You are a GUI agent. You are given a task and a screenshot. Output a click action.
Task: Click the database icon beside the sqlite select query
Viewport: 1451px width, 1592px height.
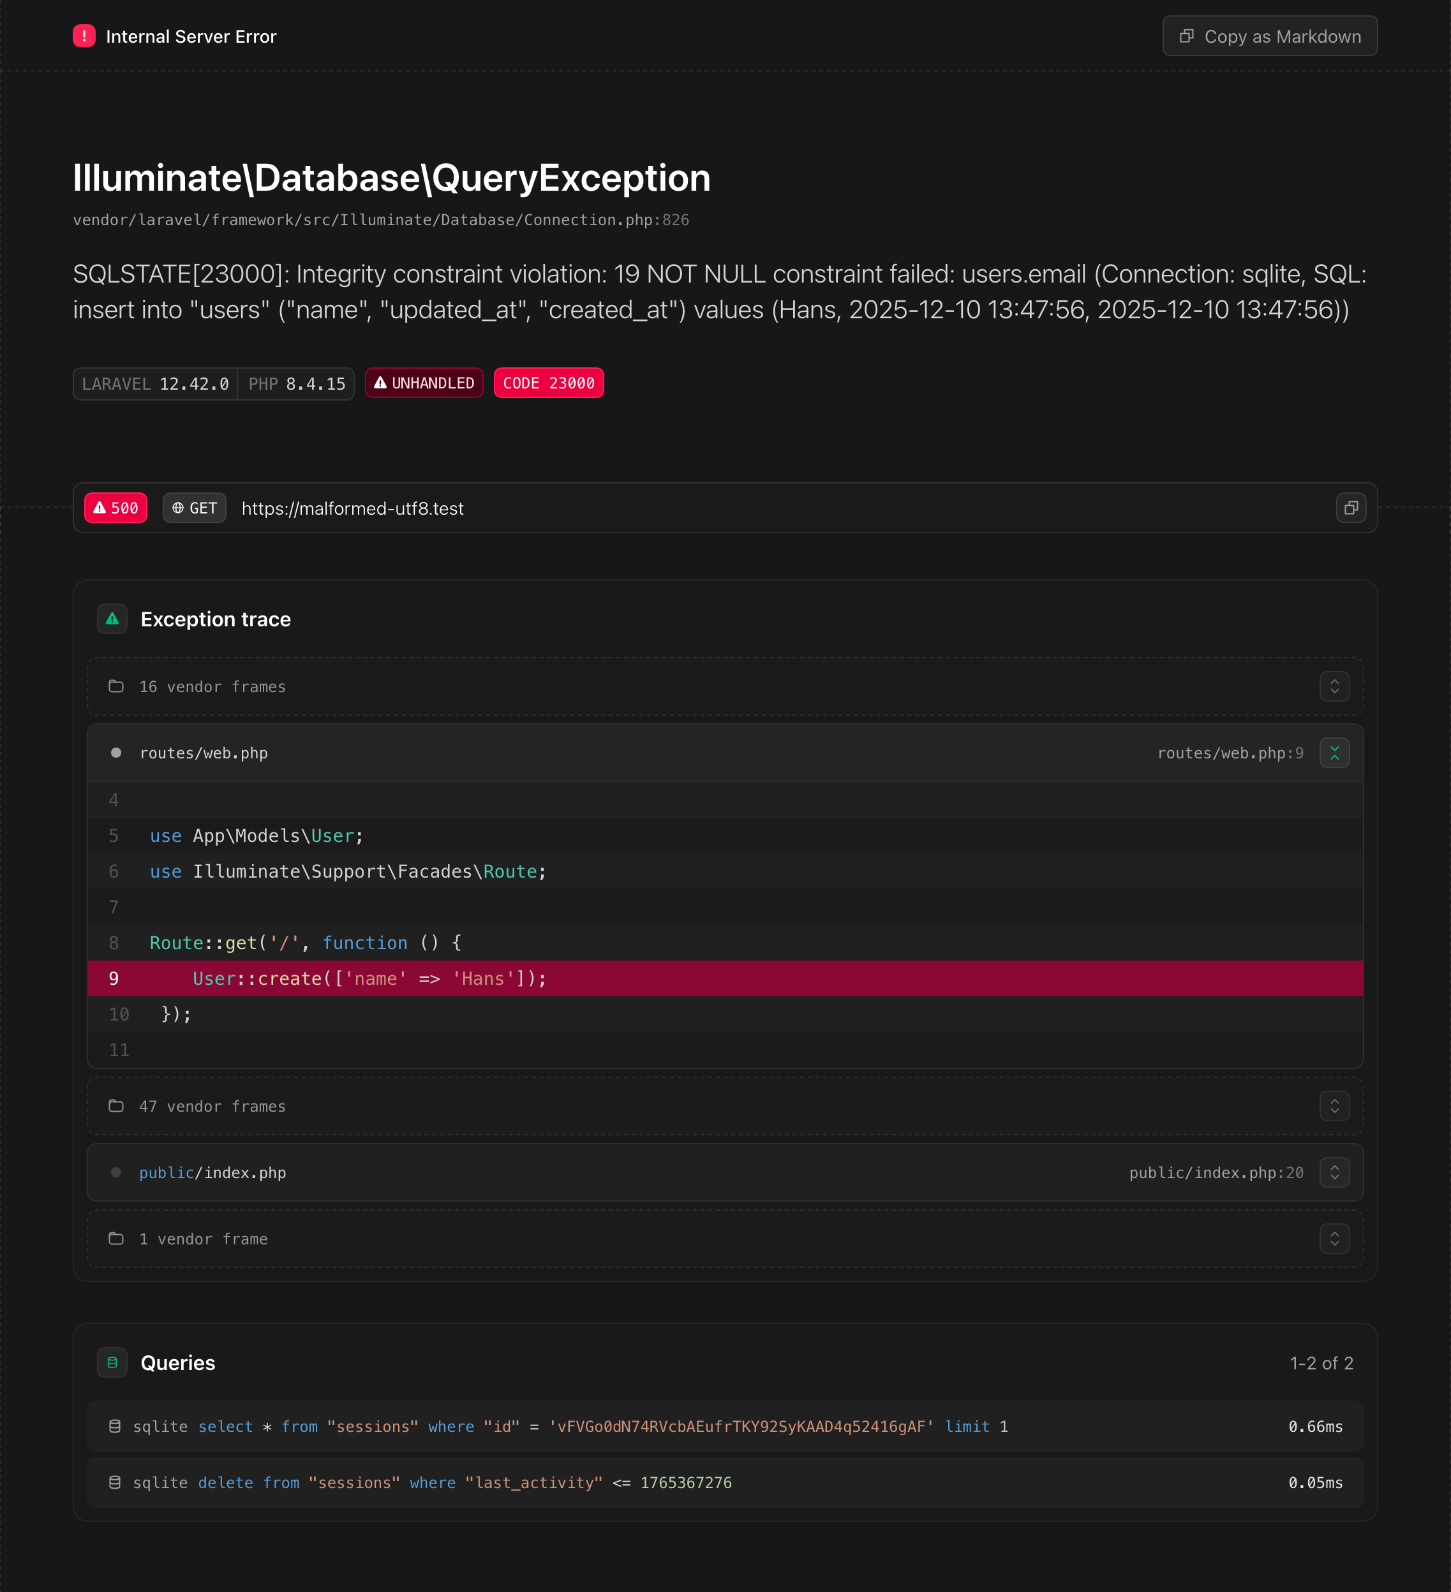pos(115,1426)
